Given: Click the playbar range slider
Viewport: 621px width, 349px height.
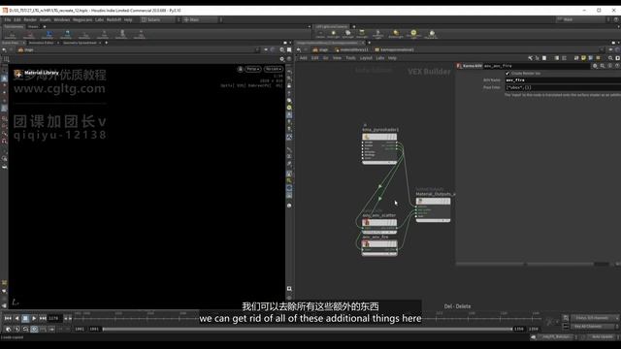Looking at the screenshot, I should [x=308, y=329].
